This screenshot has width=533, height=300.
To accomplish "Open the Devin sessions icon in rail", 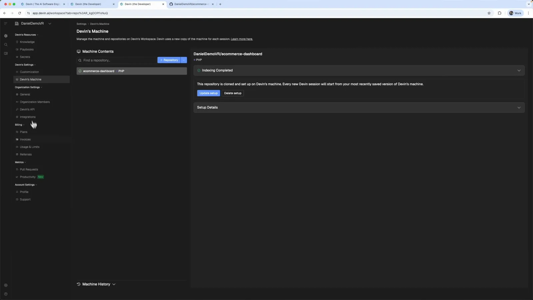I will tap(6, 36).
